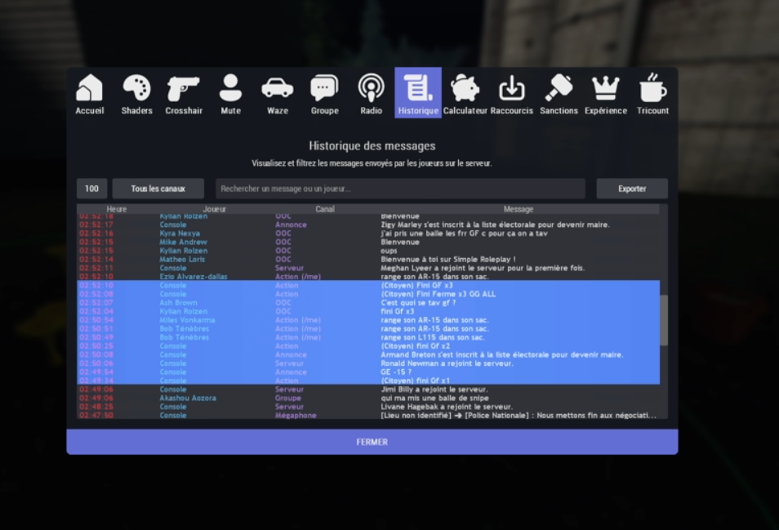The width and height of the screenshot is (779, 530).
Task: Click the Canal column header
Action: 325,209
